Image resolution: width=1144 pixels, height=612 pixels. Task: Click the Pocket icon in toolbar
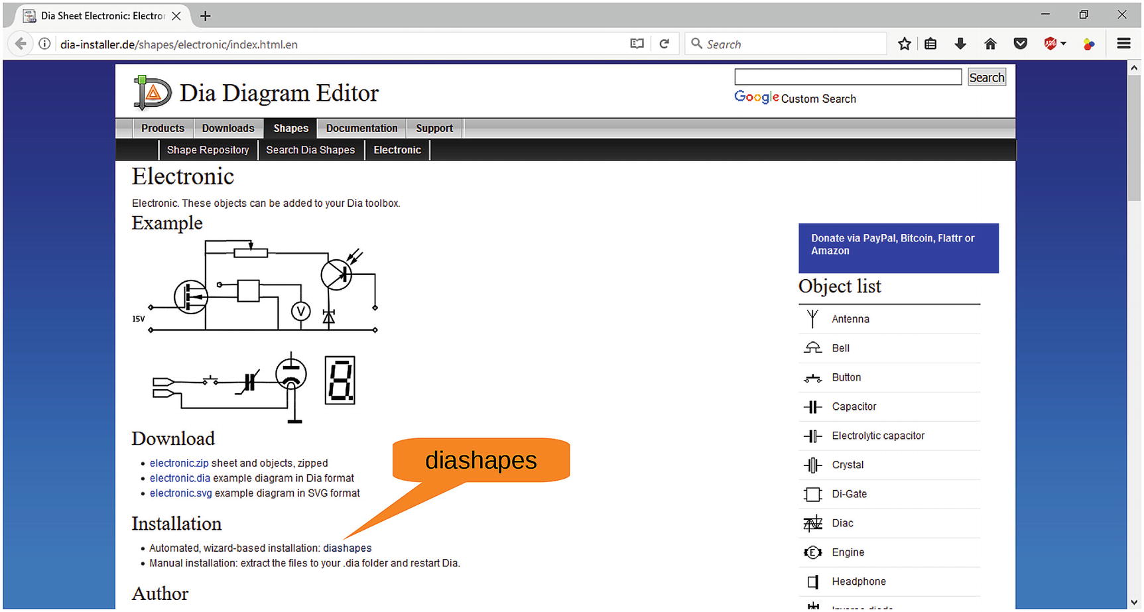pos(1020,44)
